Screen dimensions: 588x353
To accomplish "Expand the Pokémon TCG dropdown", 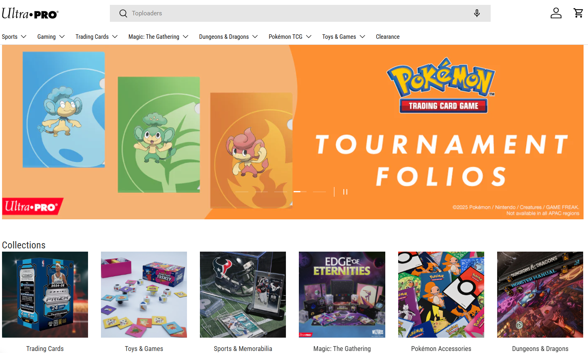I will click(290, 37).
